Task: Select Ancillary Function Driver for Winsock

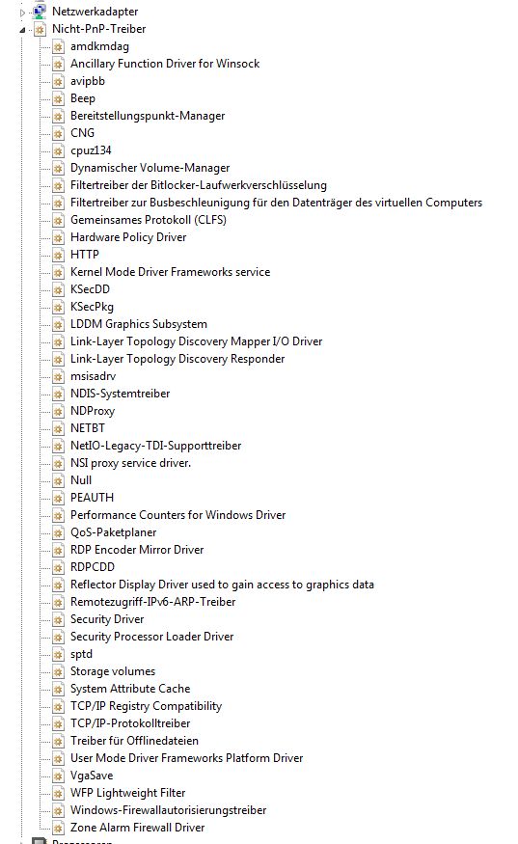Action: pyautogui.click(x=165, y=64)
